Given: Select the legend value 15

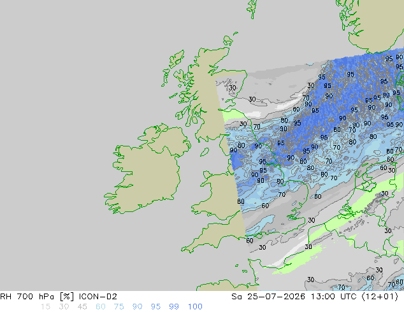Looking at the screenshot, I should (x=46, y=307).
